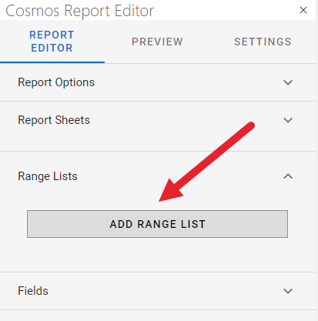318x321 pixels.
Task: Click the Cosmos Report Editor title text
Action: (x=80, y=11)
